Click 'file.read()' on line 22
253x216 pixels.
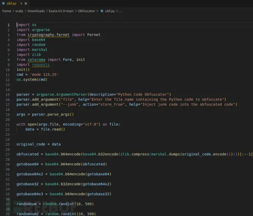tap(53, 129)
